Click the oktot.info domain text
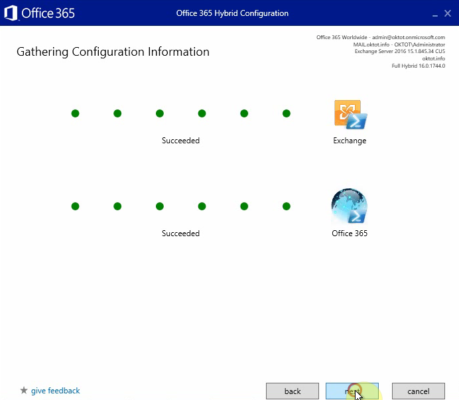The height and width of the screenshot is (400, 459). pyautogui.click(x=434, y=58)
